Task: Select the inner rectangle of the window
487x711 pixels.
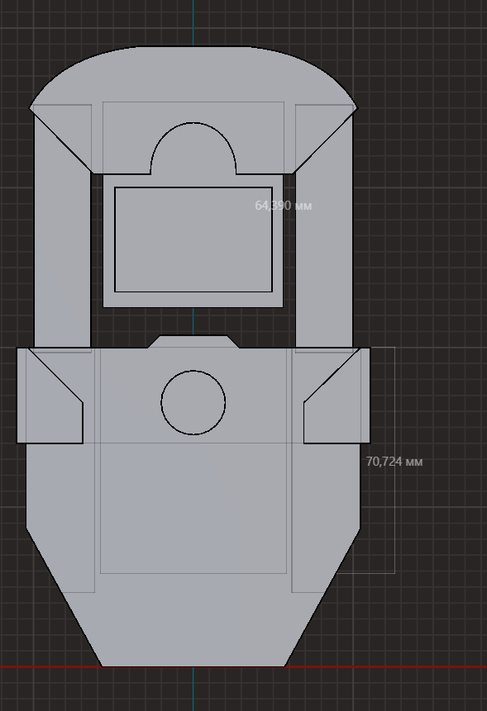Action: click(x=193, y=239)
